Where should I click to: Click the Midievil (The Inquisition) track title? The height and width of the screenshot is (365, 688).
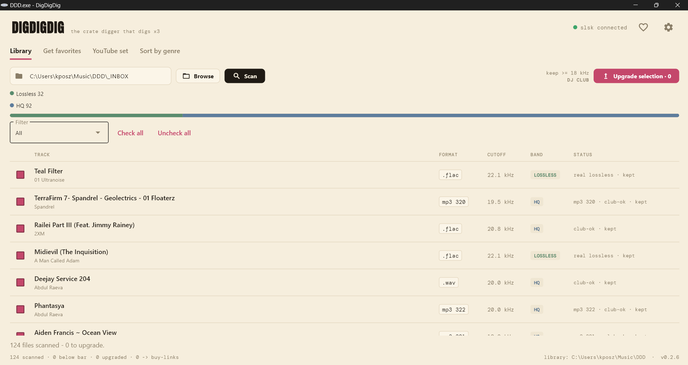click(71, 252)
